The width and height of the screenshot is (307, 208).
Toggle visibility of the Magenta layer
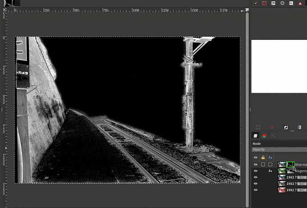click(x=255, y=171)
